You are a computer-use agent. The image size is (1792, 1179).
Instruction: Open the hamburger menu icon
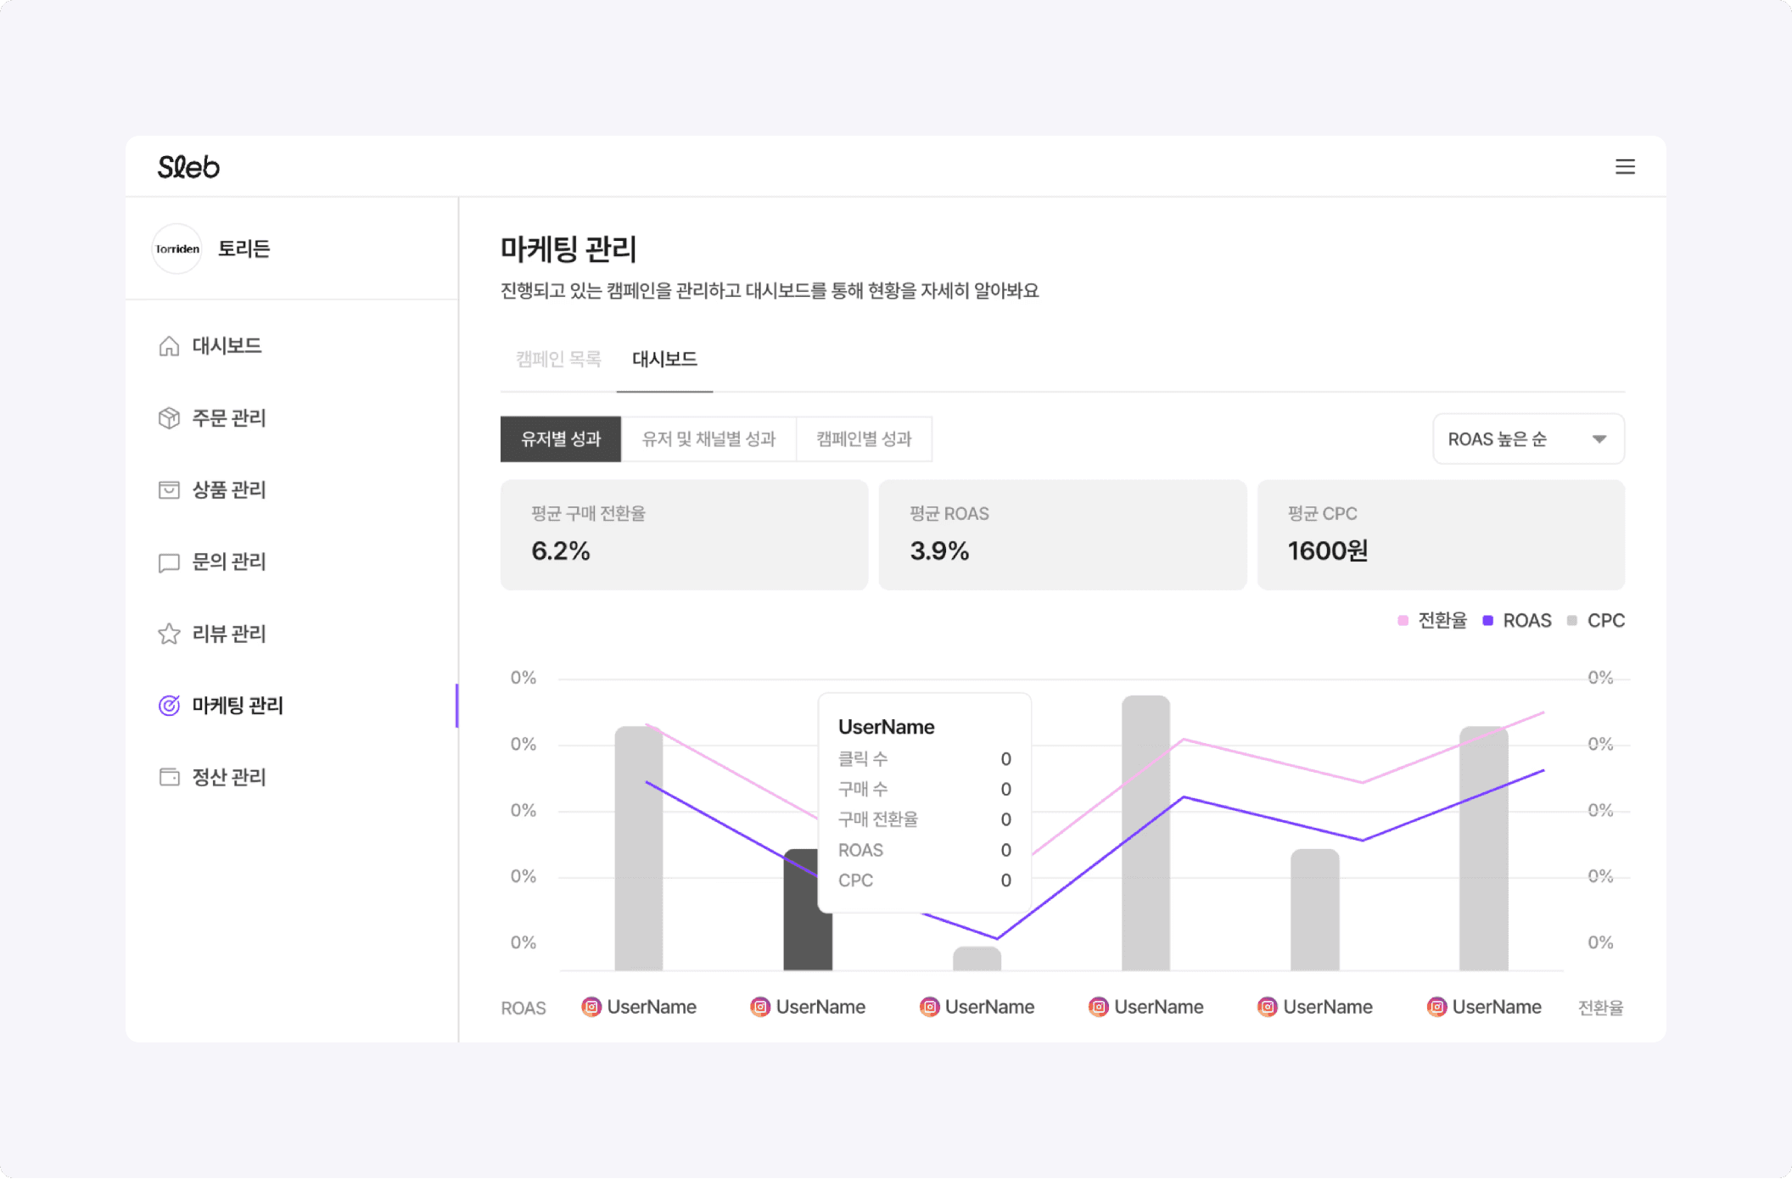[x=1624, y=167]
